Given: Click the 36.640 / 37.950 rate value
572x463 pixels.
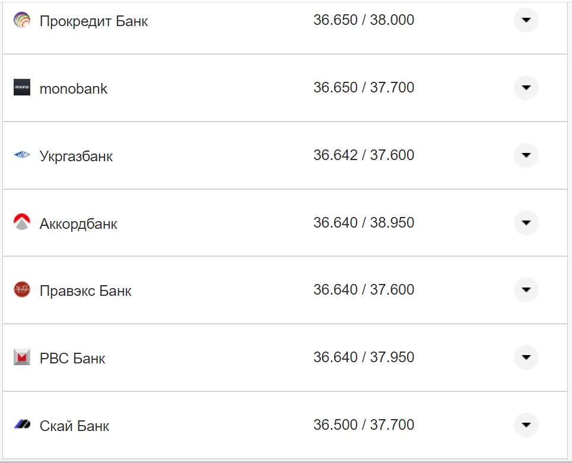Looking at the screenshot, I should pos(364,357).
